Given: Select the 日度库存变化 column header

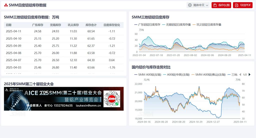Looking at the screenshot, I should click(112, 25).
